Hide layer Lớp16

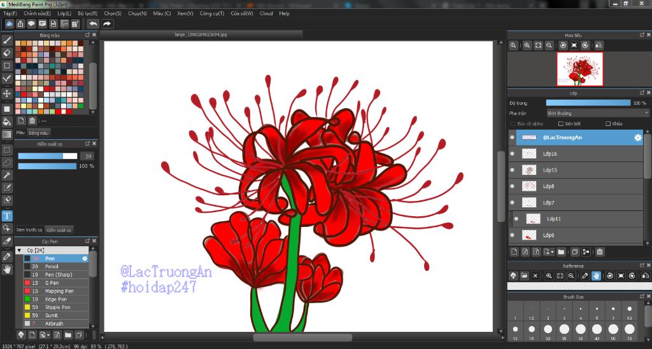[x=513, y=154]
